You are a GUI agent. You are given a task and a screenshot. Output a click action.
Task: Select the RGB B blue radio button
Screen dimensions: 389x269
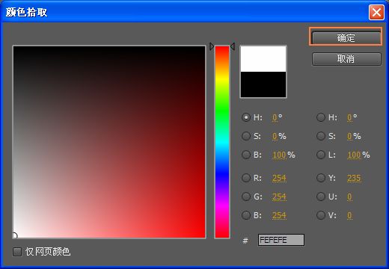[x=246, y=215]
